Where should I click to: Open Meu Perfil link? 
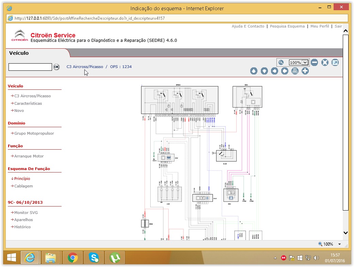click(319, 26)
